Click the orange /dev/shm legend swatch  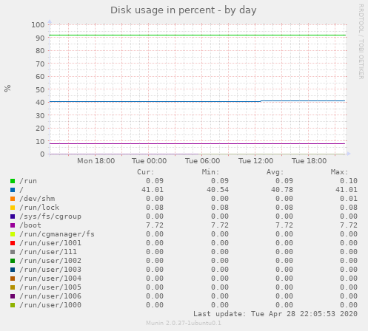pyautogui.click(x=13, y=199)
